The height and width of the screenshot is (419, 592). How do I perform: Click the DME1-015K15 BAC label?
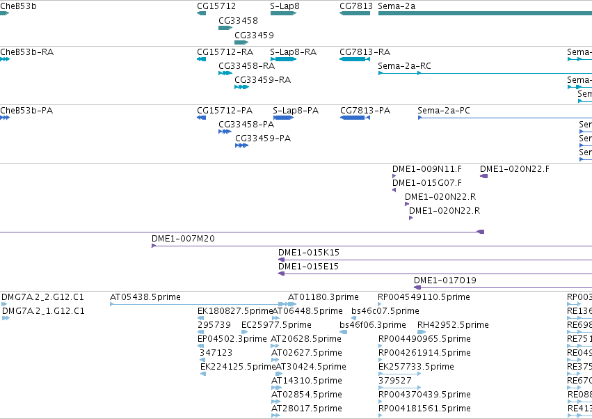309,253
